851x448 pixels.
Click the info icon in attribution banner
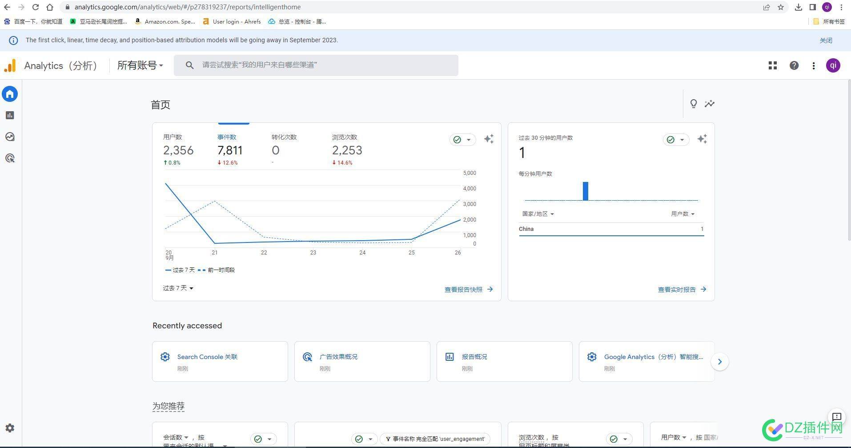click(14, 40)
